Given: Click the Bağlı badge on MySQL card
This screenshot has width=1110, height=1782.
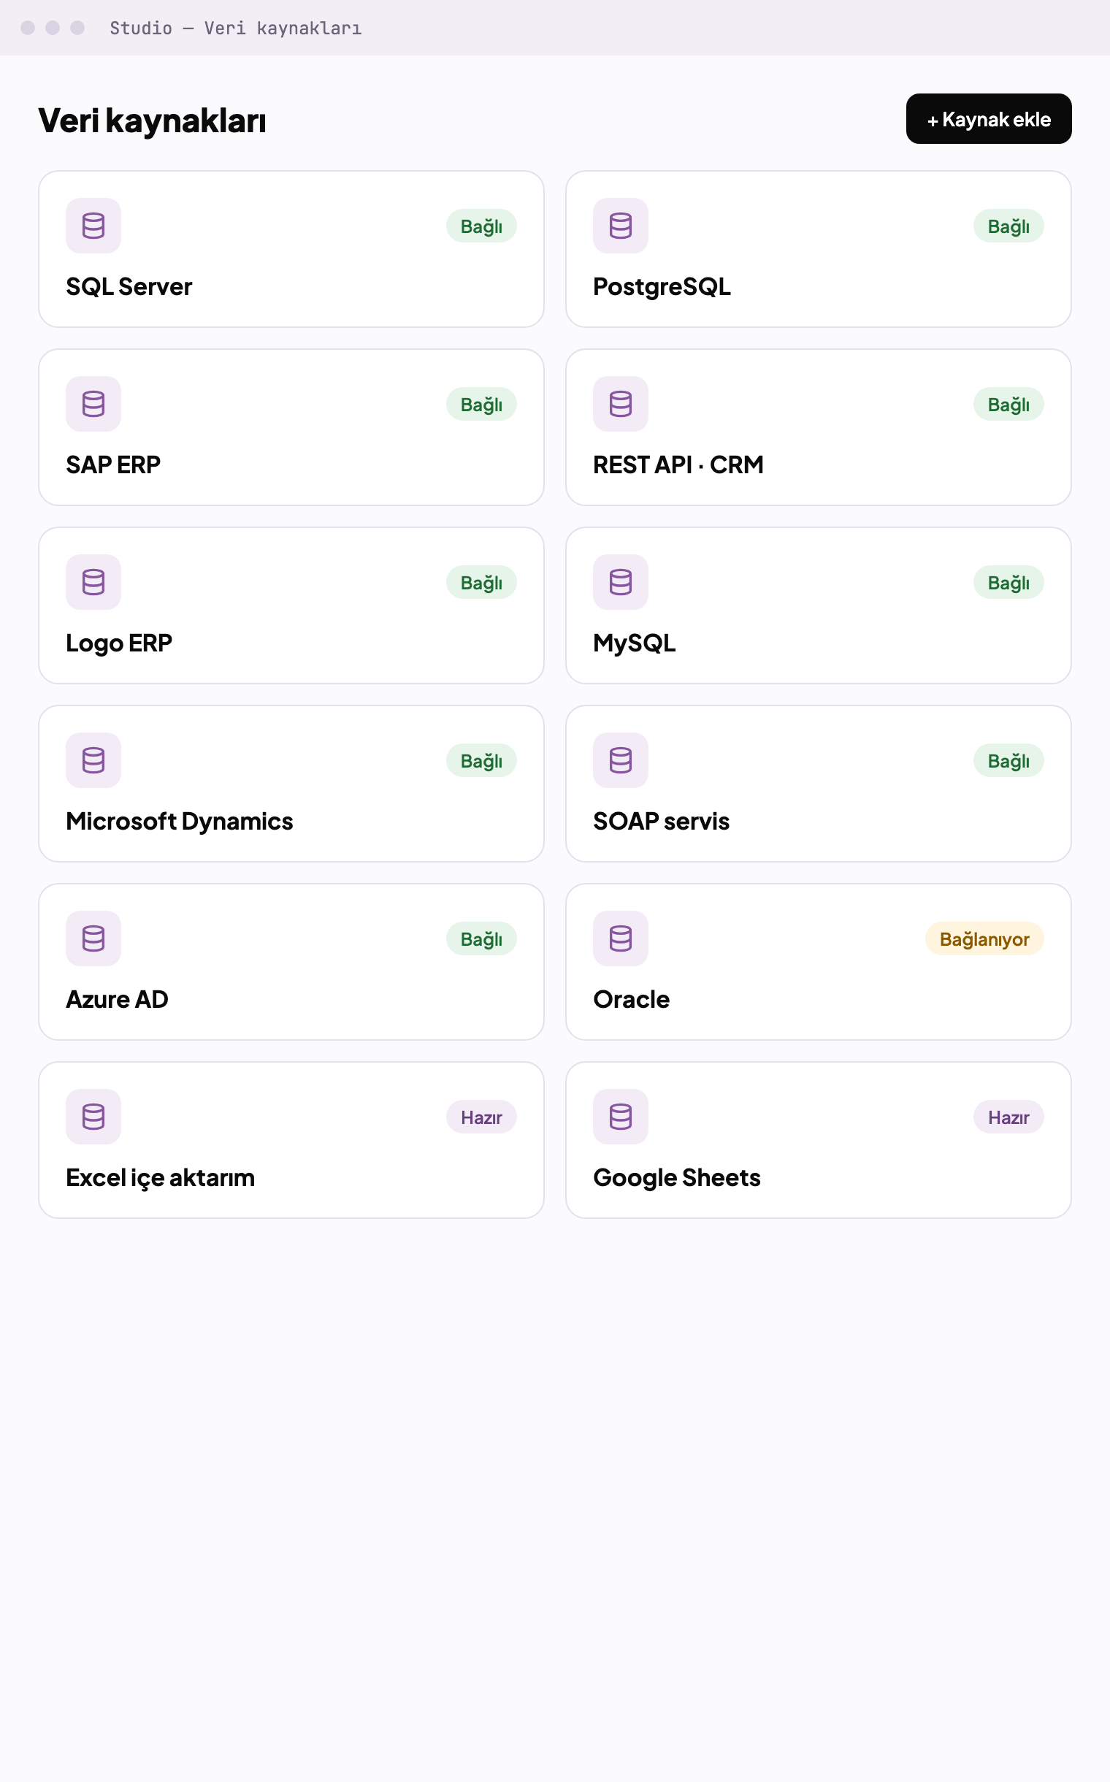Looking at the screenshot, I should coord(1008,582).
